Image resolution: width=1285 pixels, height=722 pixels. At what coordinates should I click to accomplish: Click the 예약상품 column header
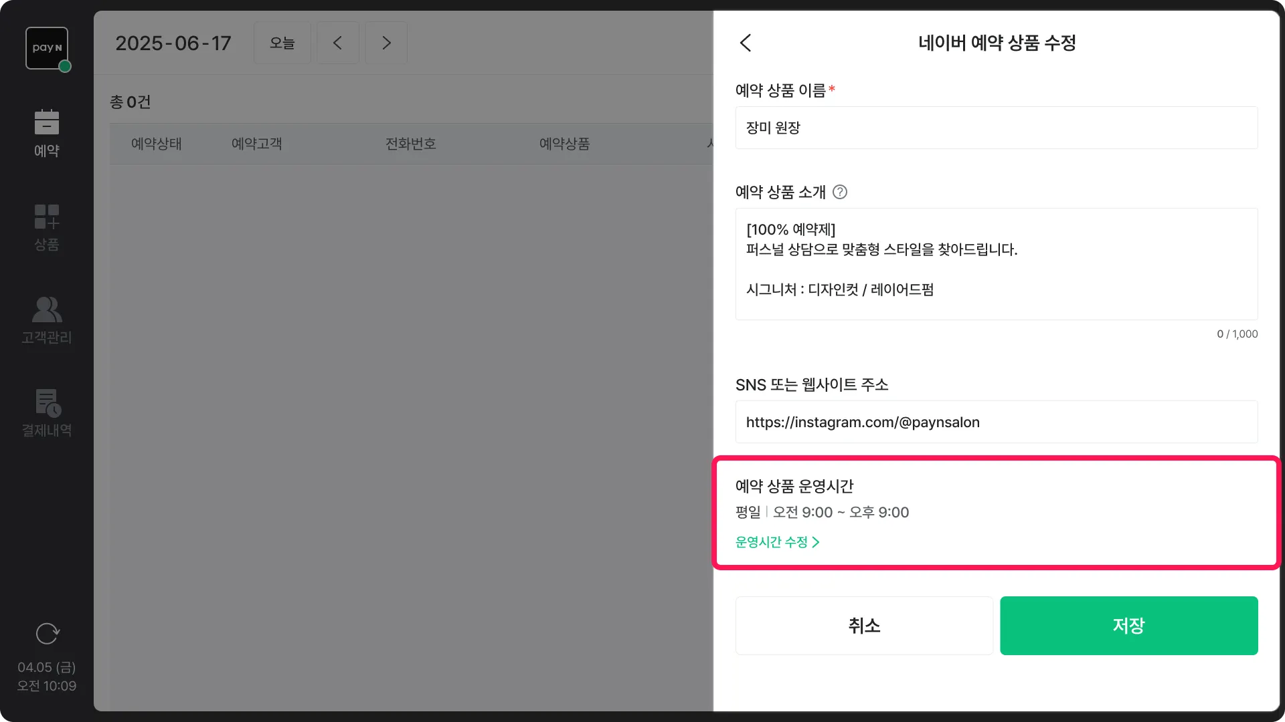point(564,144)
